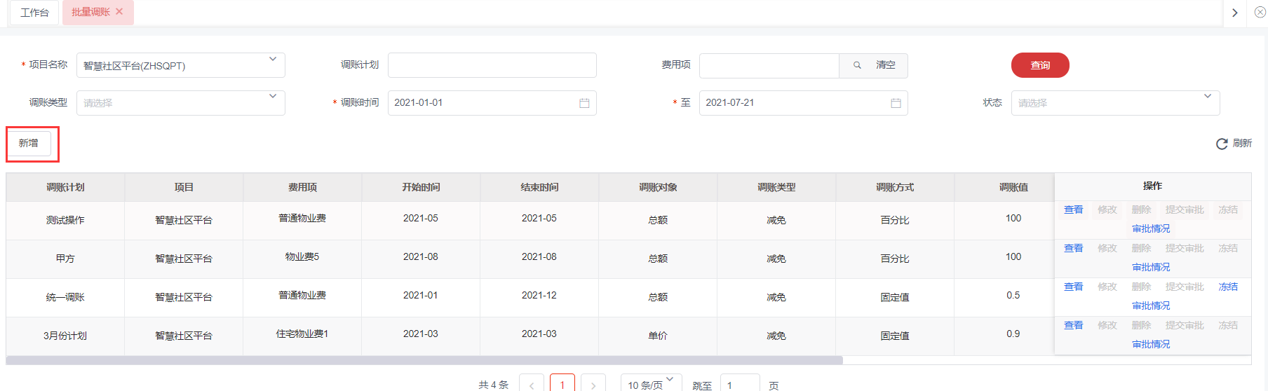This screenshot has height=391, width=1268.
Task: Click the 刷新 text link
Action: click(x=1242, y=143)
